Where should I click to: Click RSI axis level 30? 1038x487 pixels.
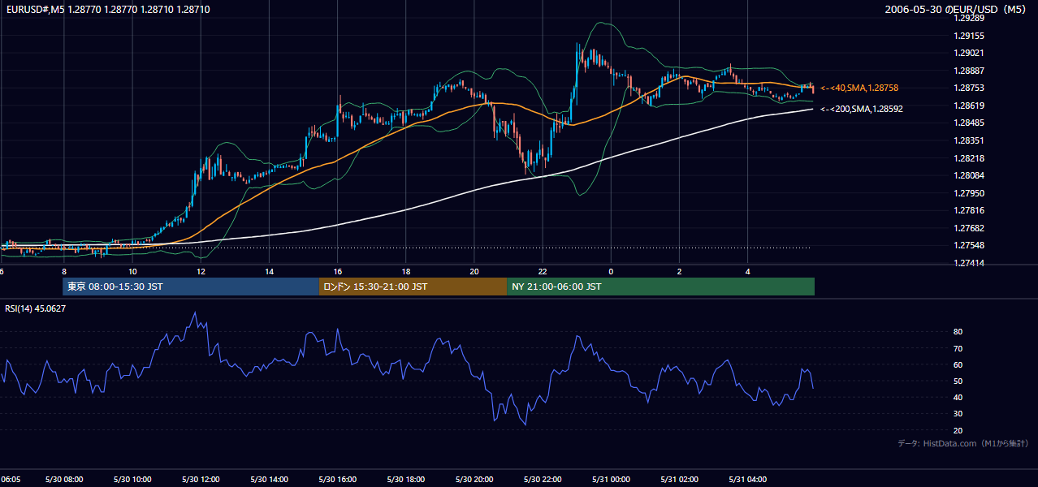coord(958,414)
